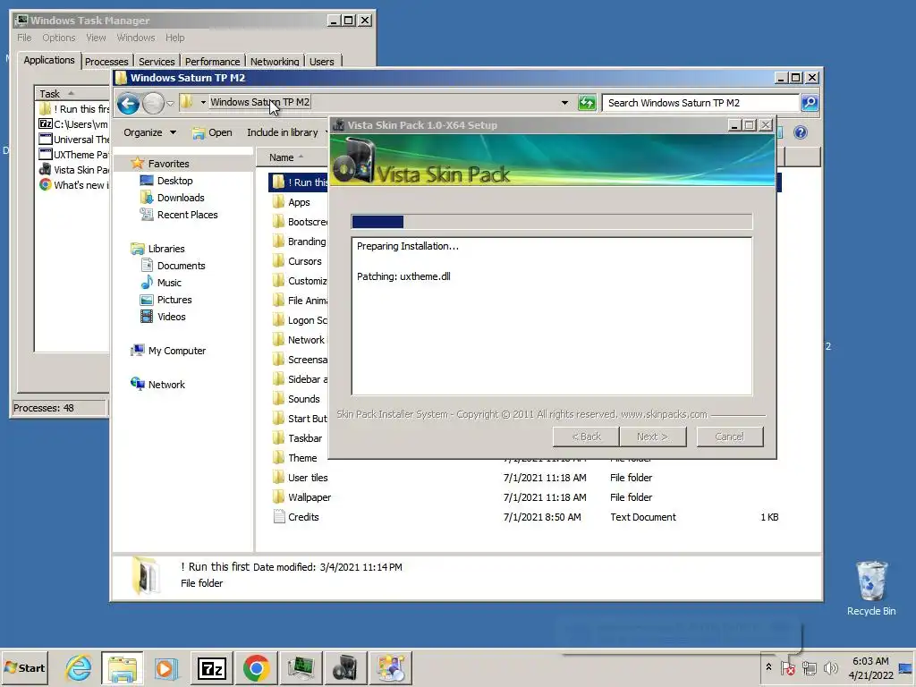Switch to Processes tab in Task Manager
Image resolution: width=916 pixels, height=687 pixels.
(x=106, y=62)
